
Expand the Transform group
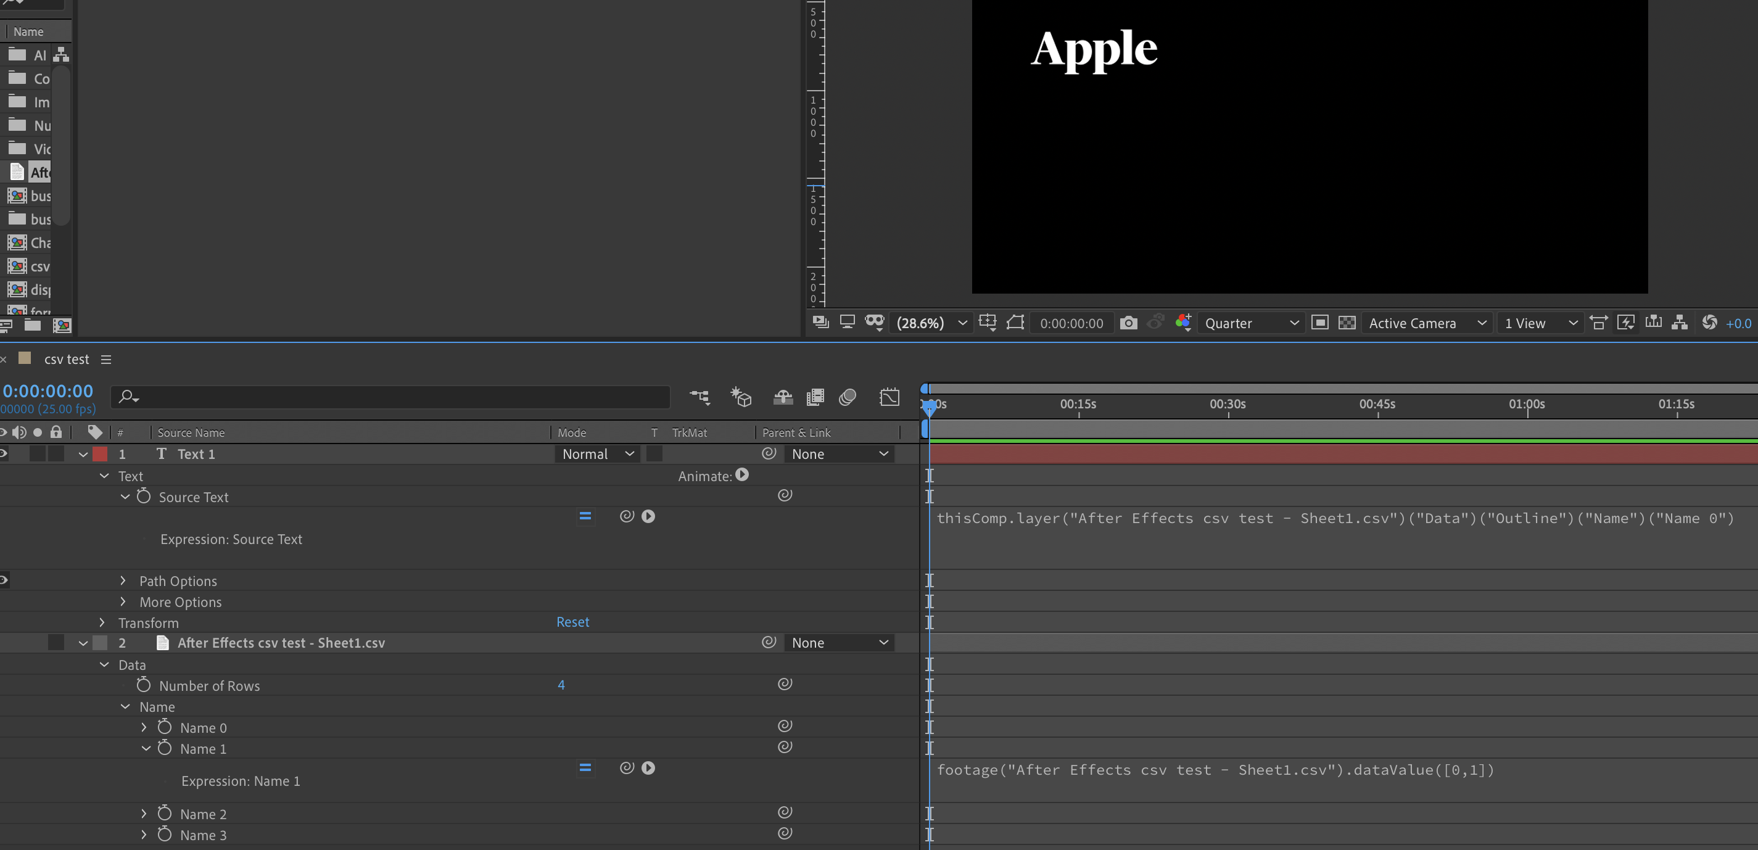pos(102,622)
